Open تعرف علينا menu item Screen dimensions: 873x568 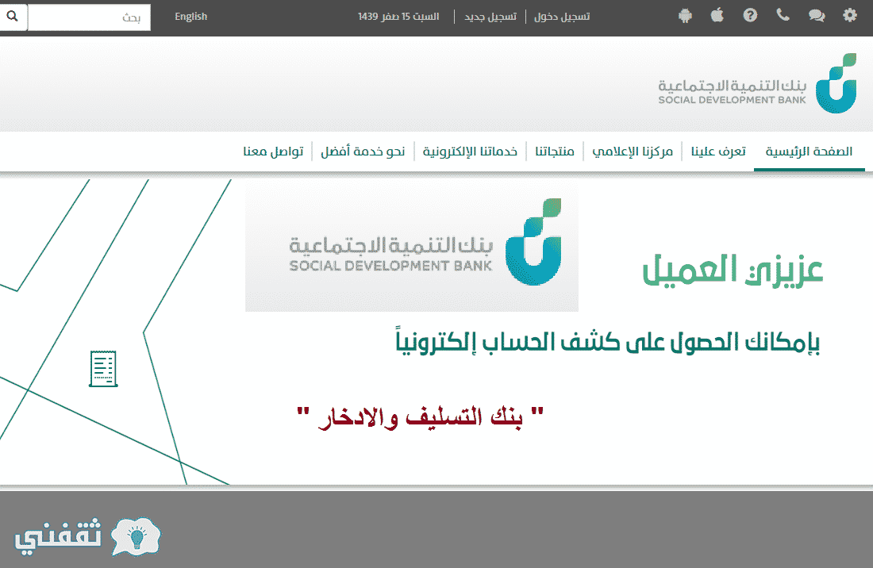tap(718, 152)
